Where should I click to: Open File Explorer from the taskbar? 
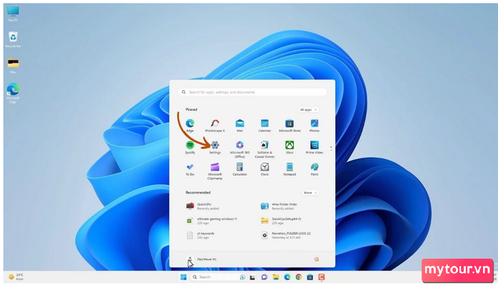pos(276,277)
